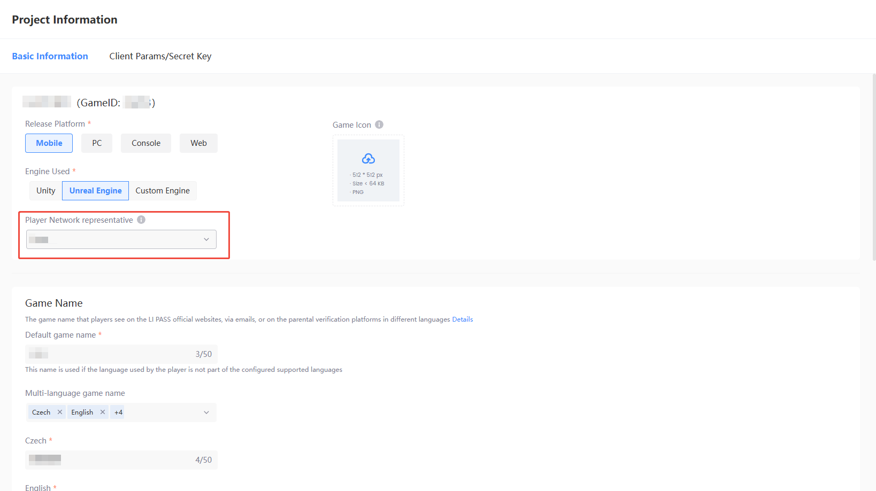Image resolution: width=876 pixels, height=491 pixels.
Task: Choose Unreal Engine option
Action: pos(96,191)
